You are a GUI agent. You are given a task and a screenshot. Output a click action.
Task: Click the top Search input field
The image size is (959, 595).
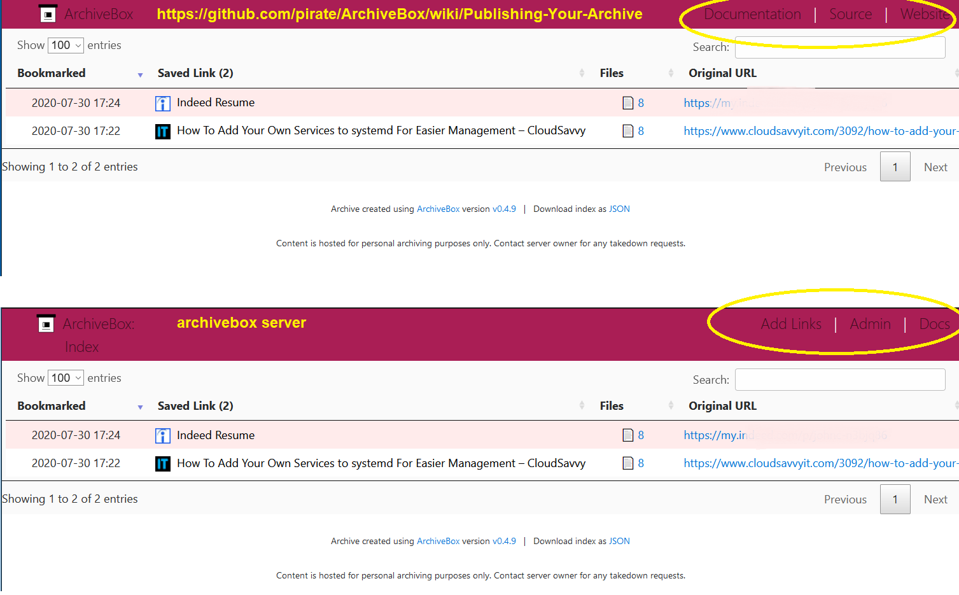(840, 47)
